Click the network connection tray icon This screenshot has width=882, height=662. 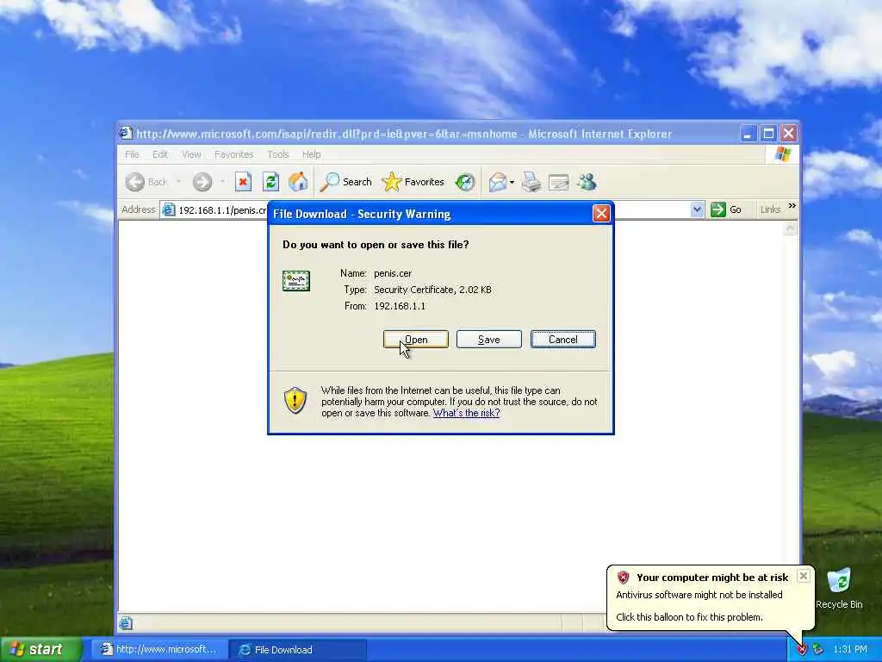click(817, 650)
